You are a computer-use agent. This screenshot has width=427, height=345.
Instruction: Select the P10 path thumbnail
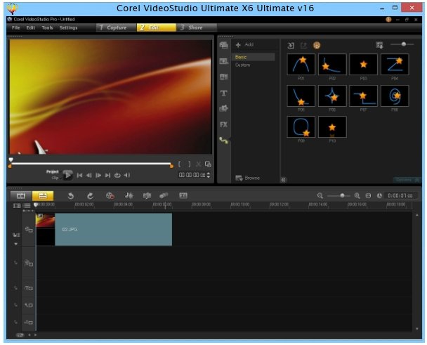point(332,126)
